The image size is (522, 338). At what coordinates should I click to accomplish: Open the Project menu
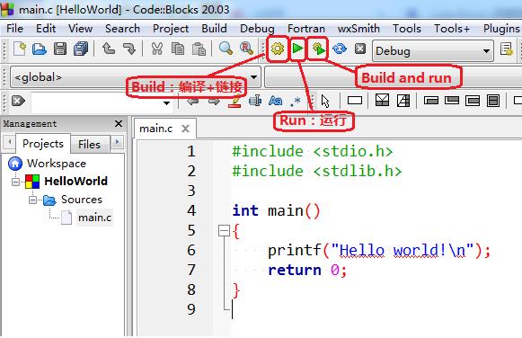pyautogui.click(x=171, y=29)
